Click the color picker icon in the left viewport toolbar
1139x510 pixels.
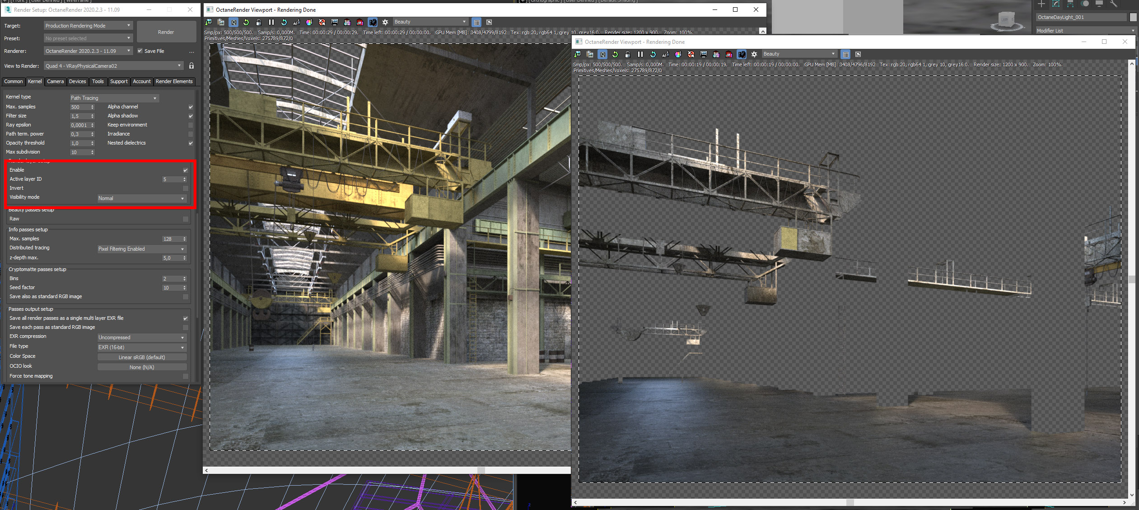tap(309, 22)
